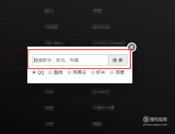Screen dimensions: 175x134
Task: Close the search popup with the X icon
Action: pyautogui.click(x=132, y=47)
